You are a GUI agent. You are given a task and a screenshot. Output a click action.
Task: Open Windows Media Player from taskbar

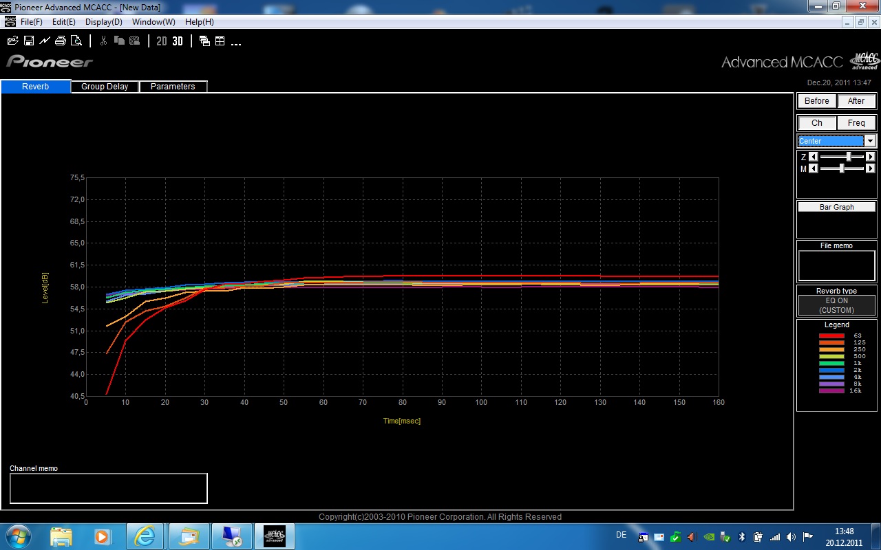103,536
